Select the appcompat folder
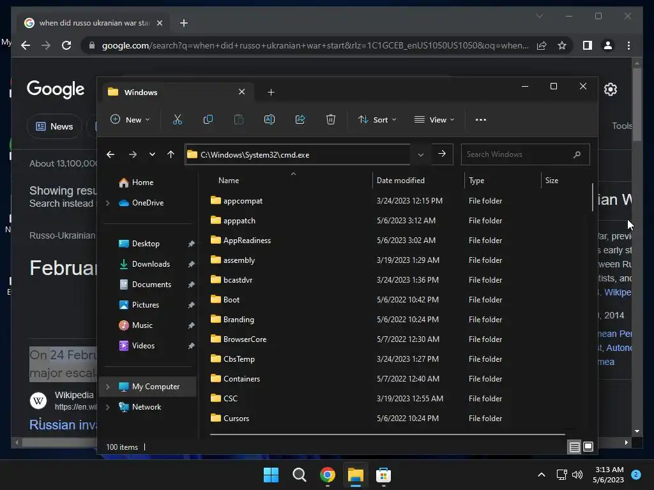Image resolution: width=654 pixels, height=490 pixels. (x=243, y=201)
